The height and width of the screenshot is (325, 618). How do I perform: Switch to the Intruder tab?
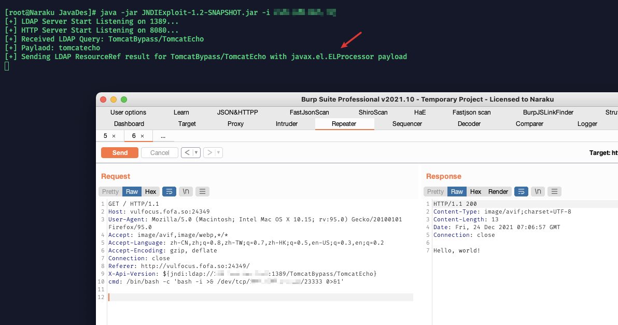287,124
